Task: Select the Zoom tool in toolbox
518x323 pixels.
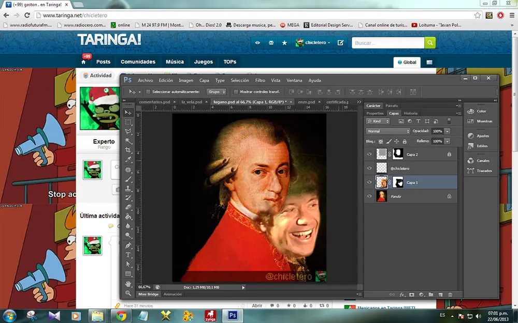Action: click(x=128, y=293)
